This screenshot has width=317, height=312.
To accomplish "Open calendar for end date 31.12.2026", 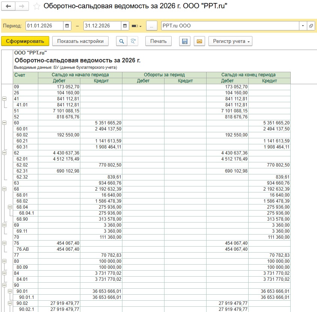I will pos(125,26).
